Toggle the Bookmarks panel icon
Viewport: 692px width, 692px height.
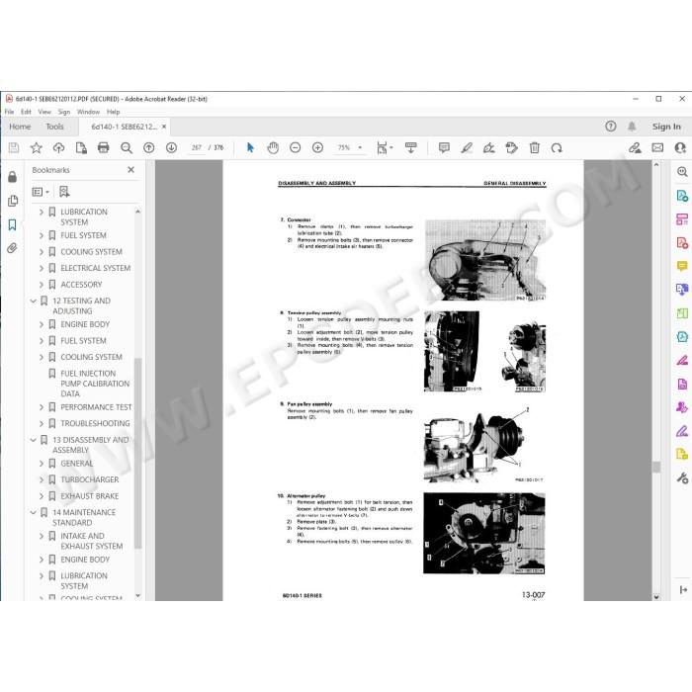(x=12, y=224)
